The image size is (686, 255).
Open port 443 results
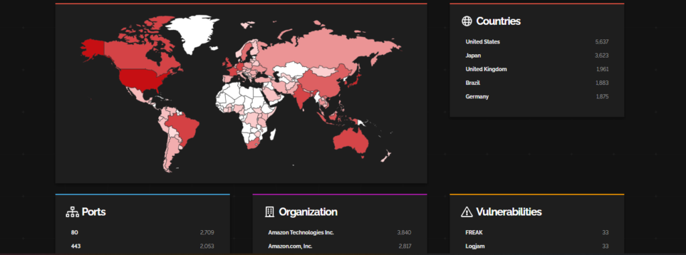coord(76,246)
